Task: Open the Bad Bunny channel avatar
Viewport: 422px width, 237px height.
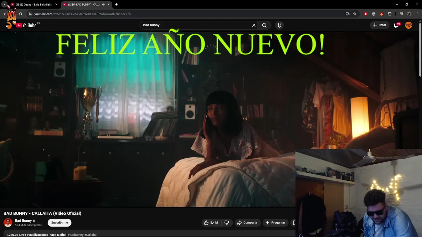Action: point(8,223)
